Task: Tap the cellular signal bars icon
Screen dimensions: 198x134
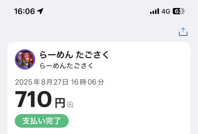Action: (x=154, y=11)
